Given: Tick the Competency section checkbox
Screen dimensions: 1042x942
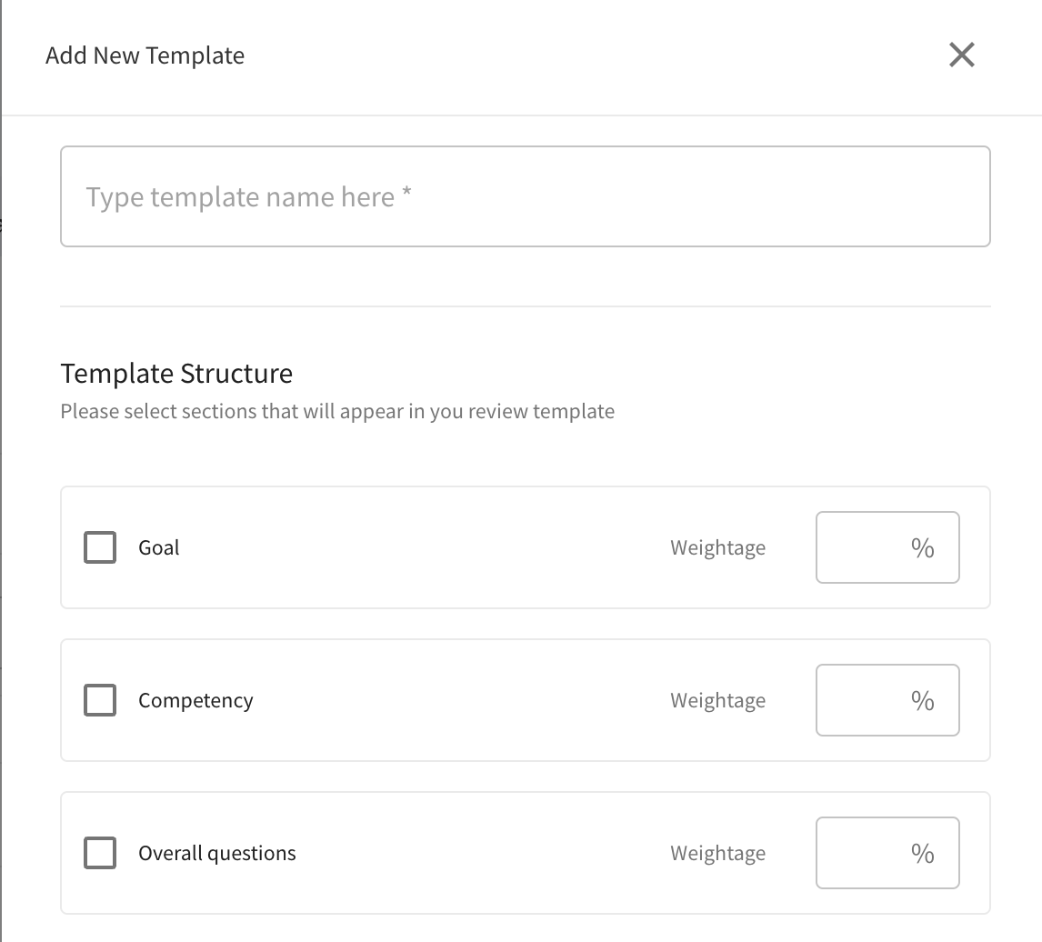Looking at the screenshot, I should tap(100, 700).
